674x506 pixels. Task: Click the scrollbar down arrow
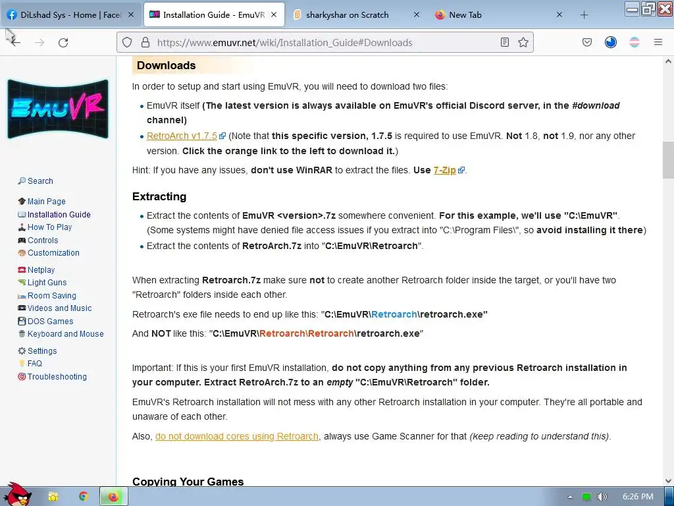click(668, 480)
